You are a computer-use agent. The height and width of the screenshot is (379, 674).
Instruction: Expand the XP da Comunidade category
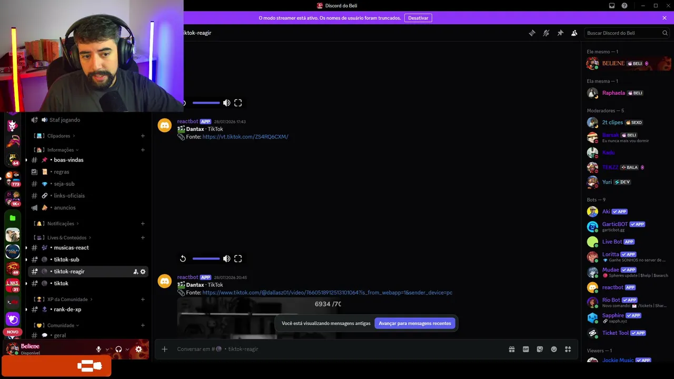pyautogui.click(x=63, y=300)
